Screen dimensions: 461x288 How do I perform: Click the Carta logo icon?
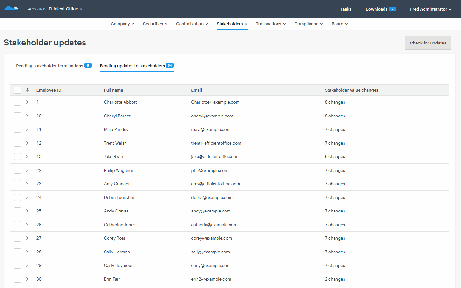pyautogui.click(x=11, y=8)
